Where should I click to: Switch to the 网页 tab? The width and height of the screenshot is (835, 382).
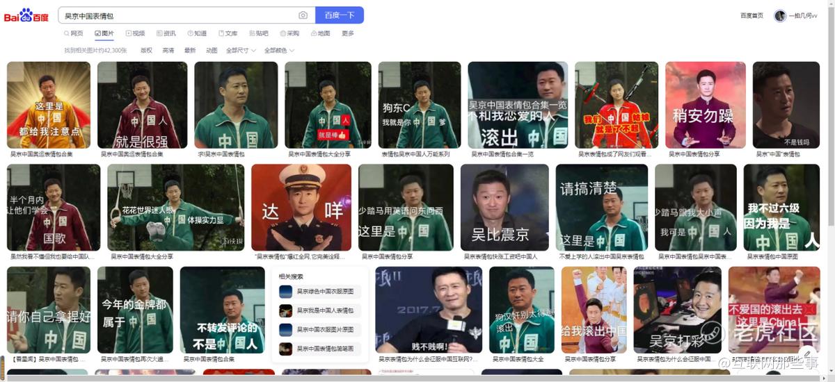tap(73, 33)
